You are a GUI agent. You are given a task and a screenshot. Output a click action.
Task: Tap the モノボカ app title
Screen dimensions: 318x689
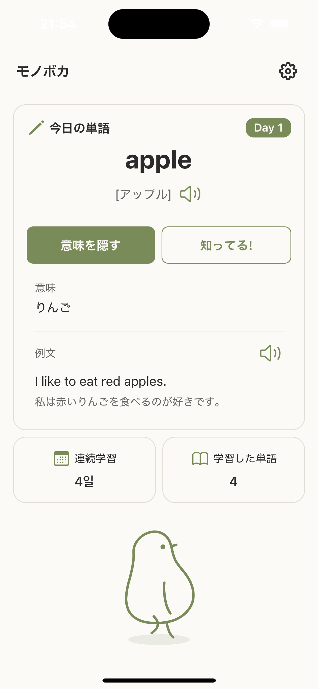click(43, 72)
